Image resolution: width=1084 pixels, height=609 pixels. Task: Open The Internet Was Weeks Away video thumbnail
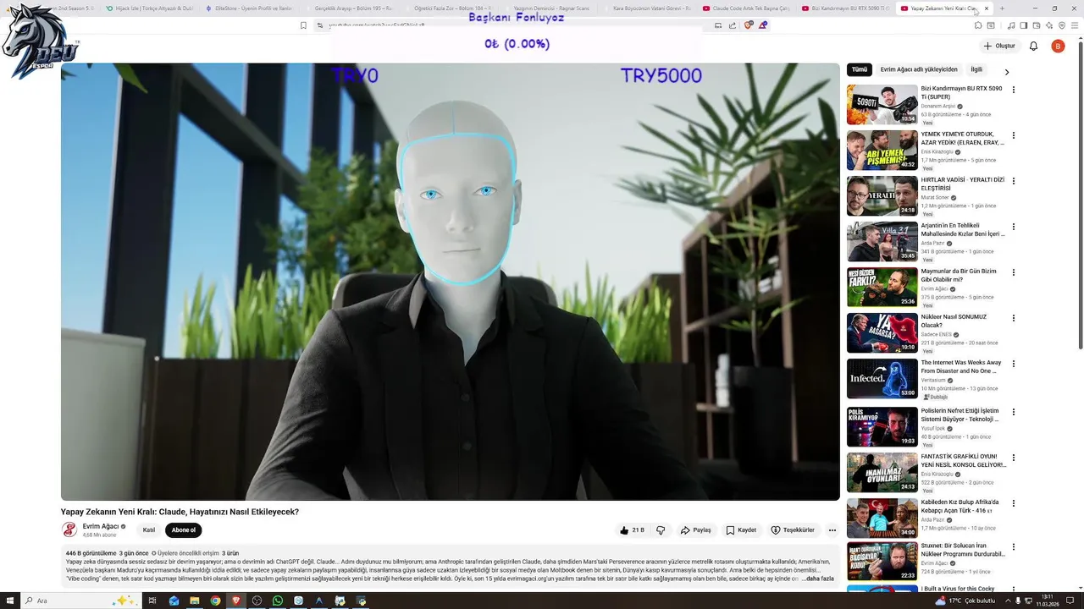(x=882, y=379)
